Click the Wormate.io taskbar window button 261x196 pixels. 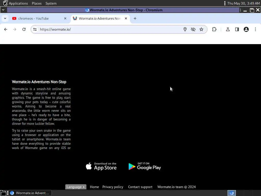coord(30,193)
